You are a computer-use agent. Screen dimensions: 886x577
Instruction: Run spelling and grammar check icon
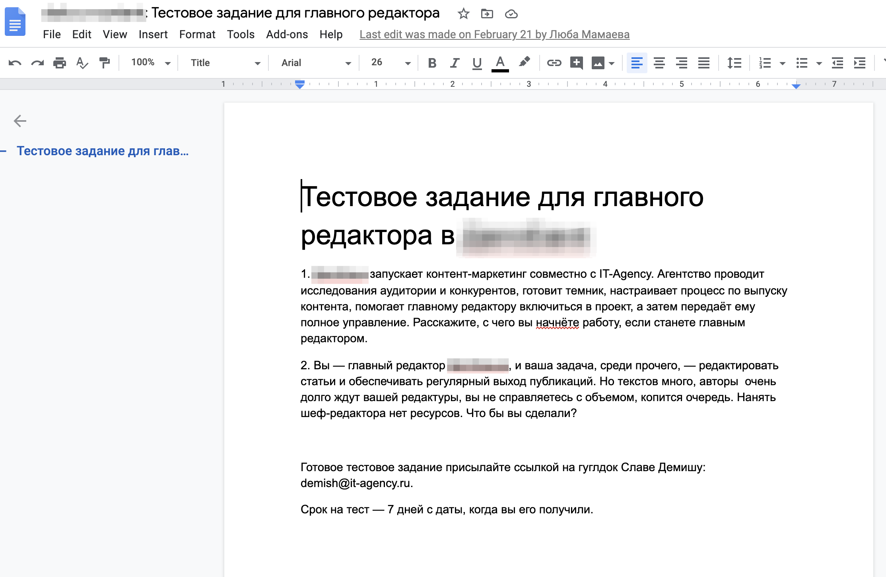click(x=82, y=63)
